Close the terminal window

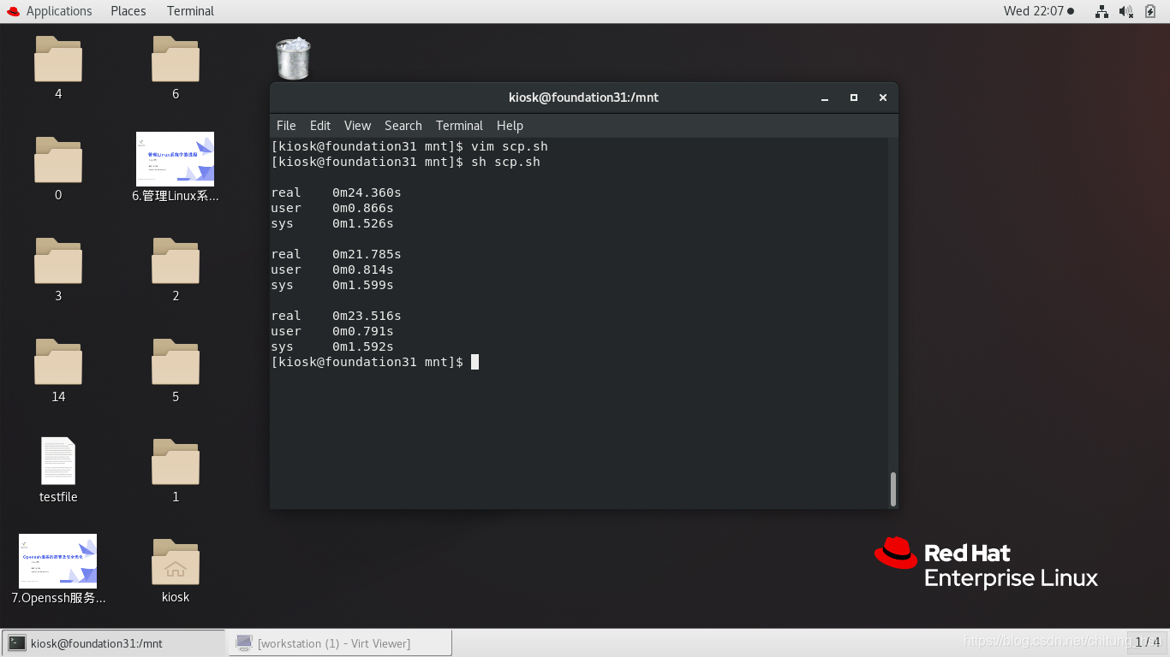pyautogui.click(x=882, y=98)
